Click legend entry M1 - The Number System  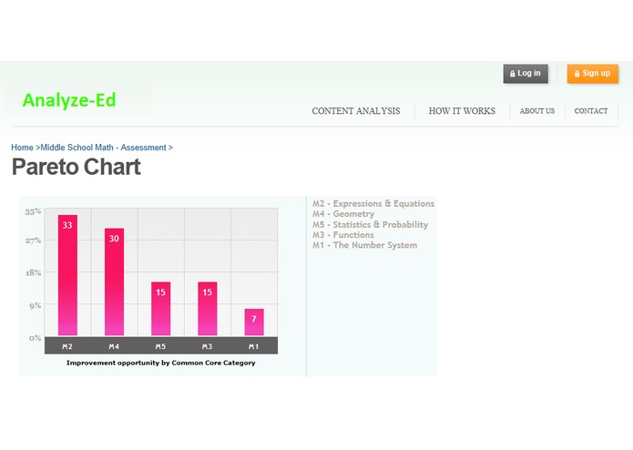pyautogui.click(x=365, y=245)
